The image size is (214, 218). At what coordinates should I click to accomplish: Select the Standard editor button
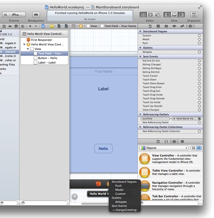143,15
